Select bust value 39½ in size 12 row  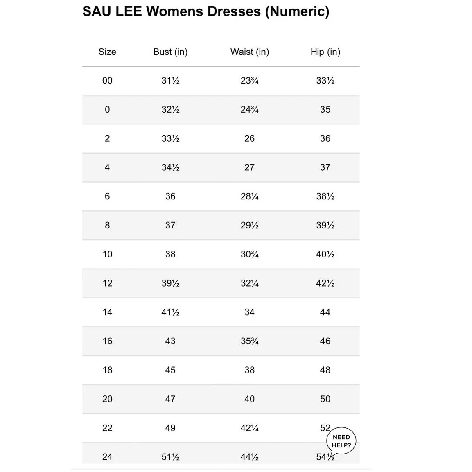tap(170, 283)
